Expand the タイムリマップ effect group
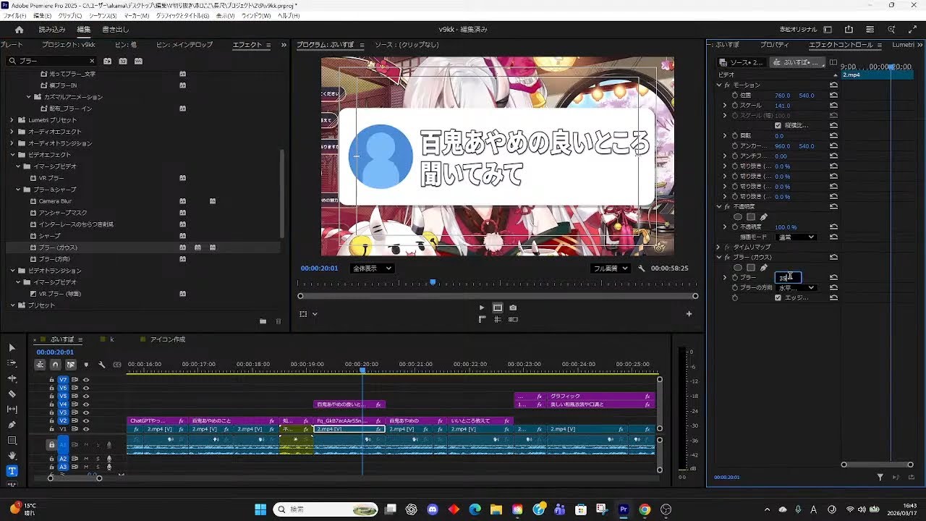Viewport: 926px width, 521px height. [719, 247]
